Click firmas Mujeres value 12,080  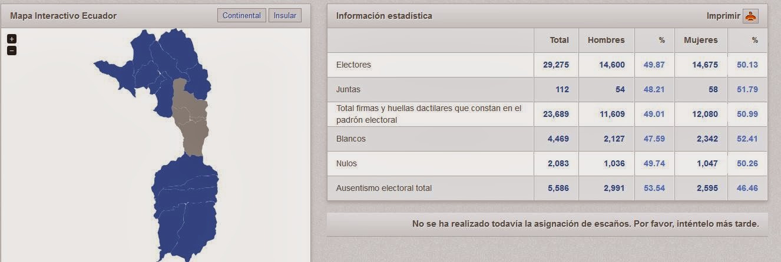(705, 114)
